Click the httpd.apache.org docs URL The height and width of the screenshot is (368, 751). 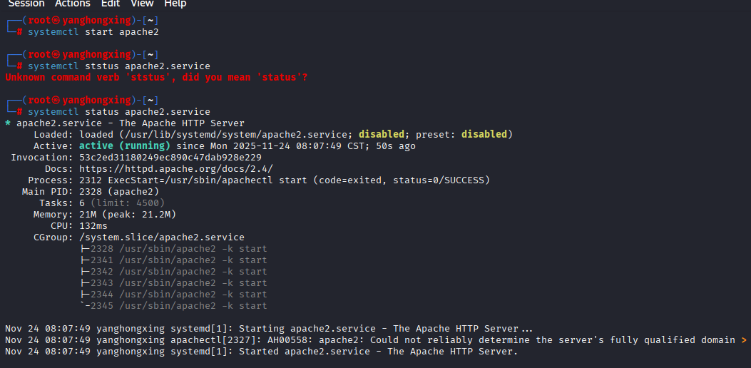pos(176,169)
